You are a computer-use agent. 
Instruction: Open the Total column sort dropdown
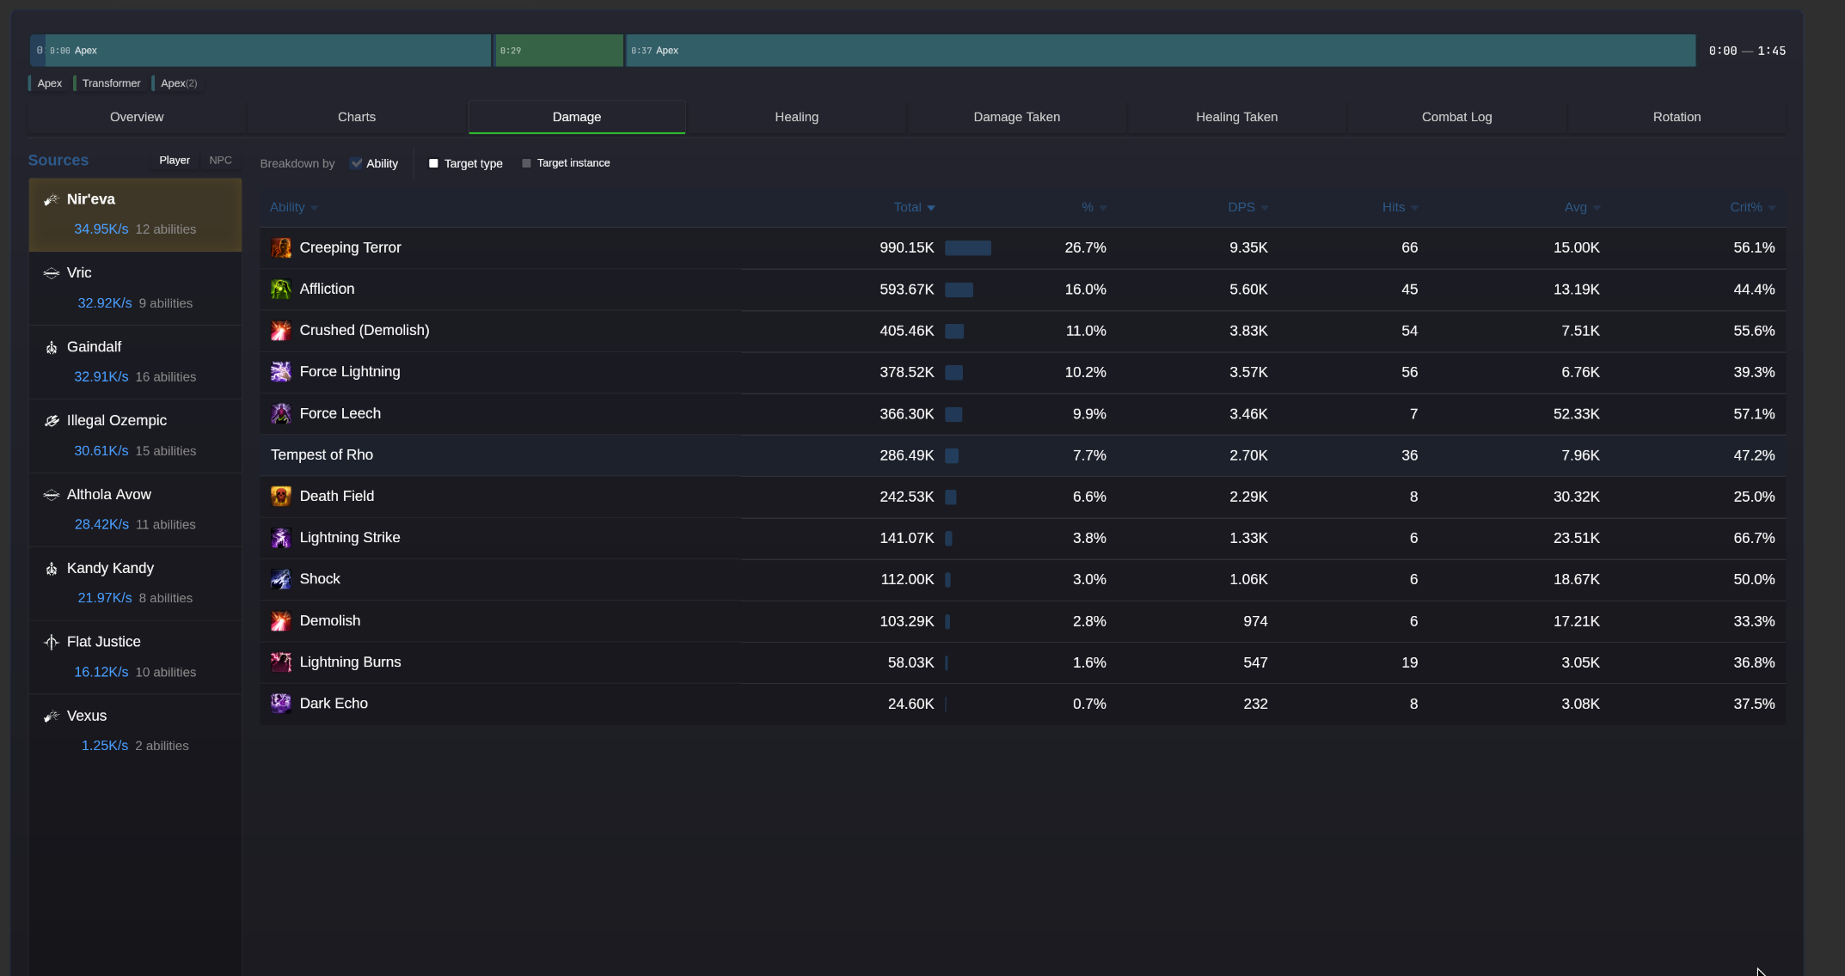[x=931, y=207]
